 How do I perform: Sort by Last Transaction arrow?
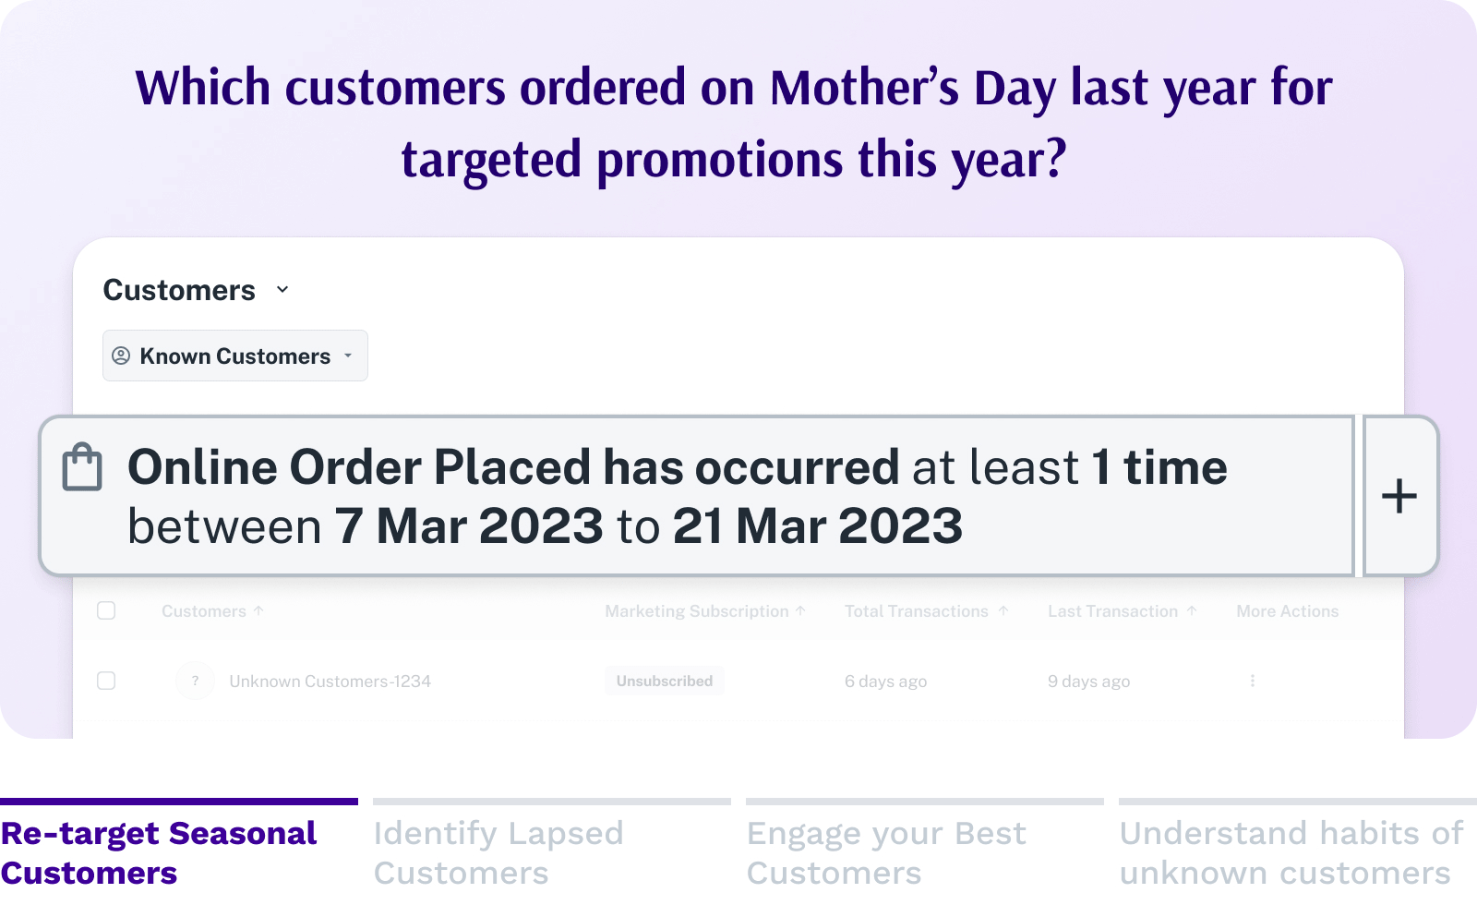(x=1192, y=610)
